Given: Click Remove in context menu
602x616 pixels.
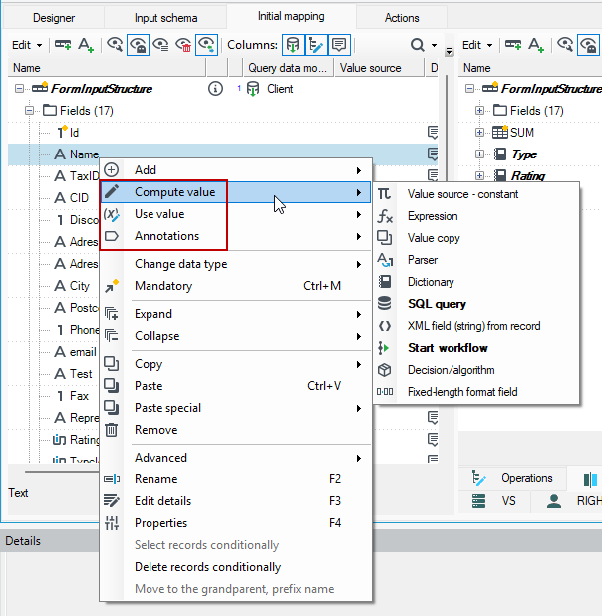Looking at the screenshot, I should [235, 430].
